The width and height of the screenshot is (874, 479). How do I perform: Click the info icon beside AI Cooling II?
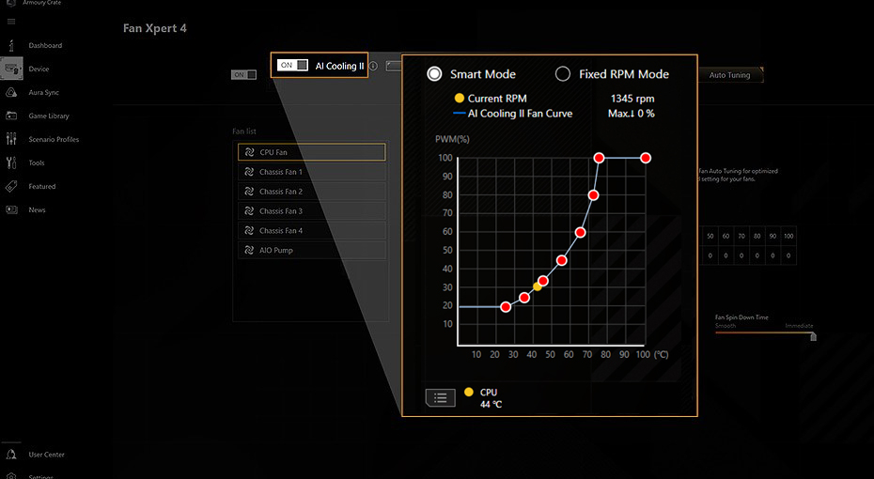pos(373,66)
